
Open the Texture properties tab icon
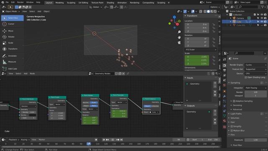pyautogui.click(x=224, y=127)
